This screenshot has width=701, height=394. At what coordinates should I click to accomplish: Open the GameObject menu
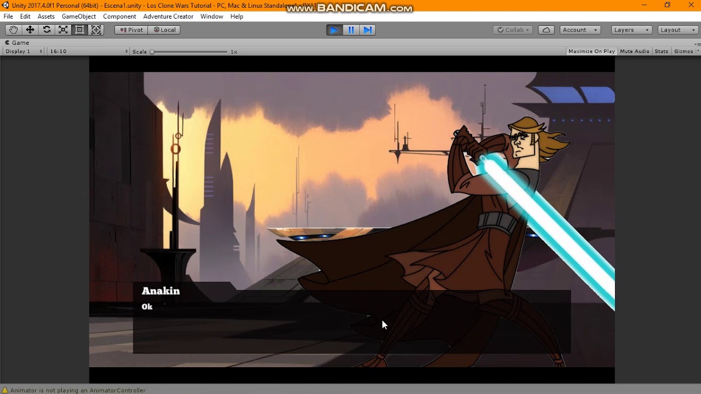(x=79, y=16)
